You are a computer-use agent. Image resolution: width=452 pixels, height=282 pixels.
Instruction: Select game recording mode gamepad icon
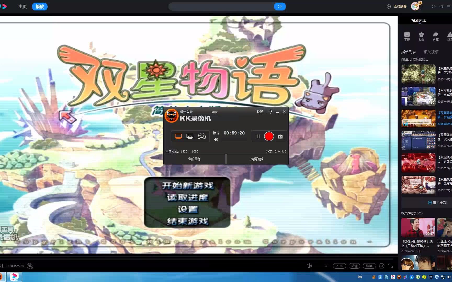202,136
